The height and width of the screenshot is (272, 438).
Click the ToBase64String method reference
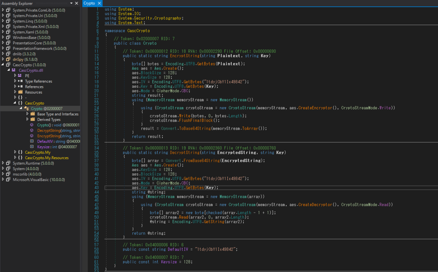tap(196, 129)
